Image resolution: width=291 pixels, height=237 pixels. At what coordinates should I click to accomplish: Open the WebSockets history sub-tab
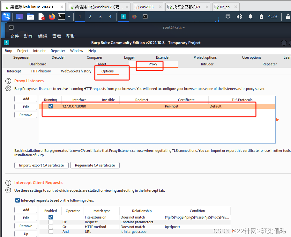tap(76, 71)
